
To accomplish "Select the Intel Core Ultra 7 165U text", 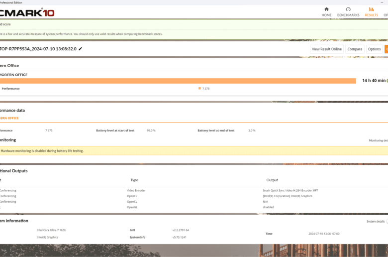I will 51,230.
